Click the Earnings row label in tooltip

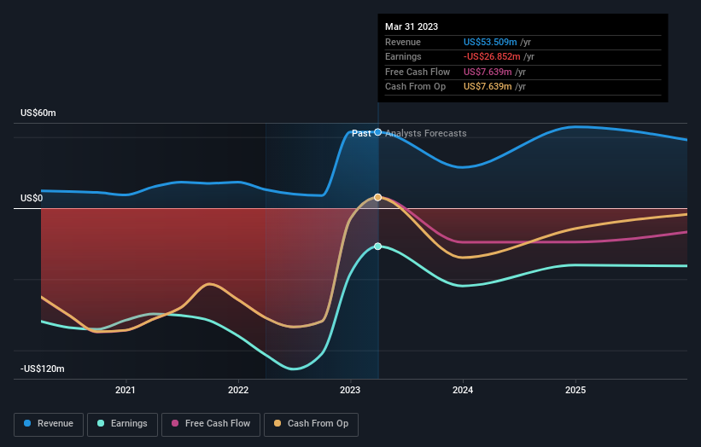tap(403, 56)
